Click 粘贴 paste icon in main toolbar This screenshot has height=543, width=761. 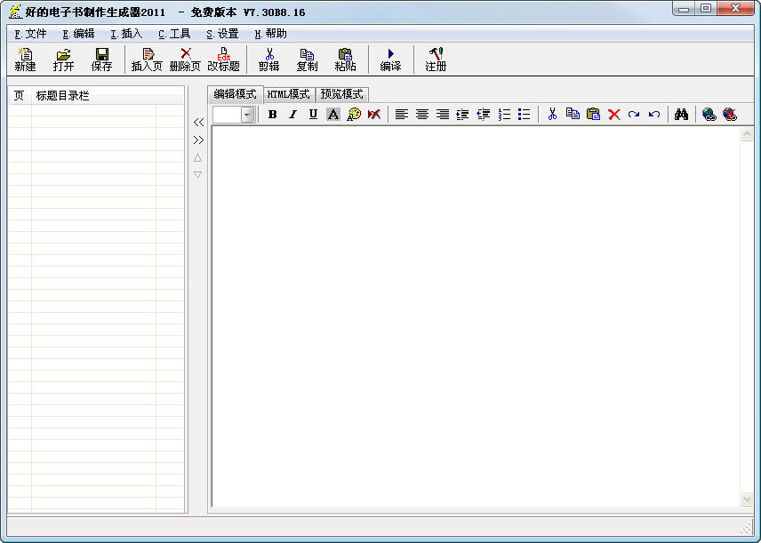[345, 60]
